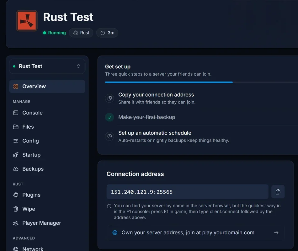Screen dimensions: 298x251
Task: Click the Files folder icon
Action: (16, 127)
